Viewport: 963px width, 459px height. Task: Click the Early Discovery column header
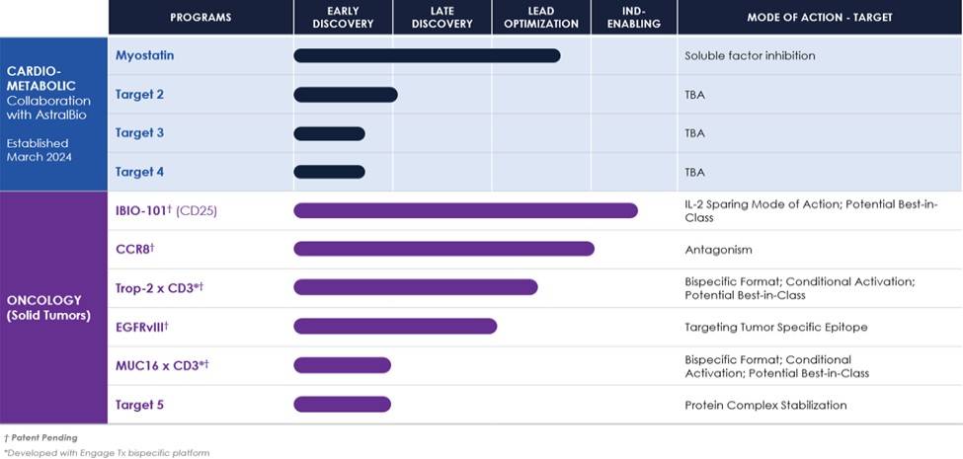[343, 17]
